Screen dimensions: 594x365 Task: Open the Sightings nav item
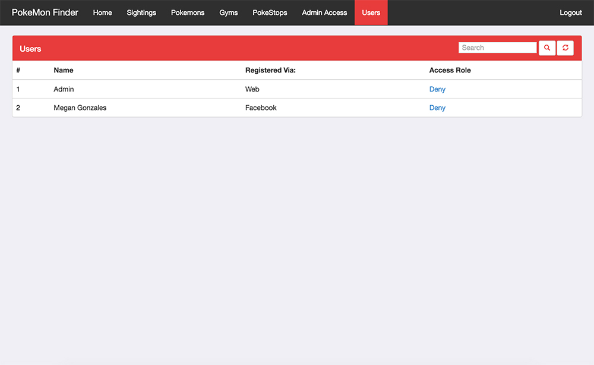141,12
